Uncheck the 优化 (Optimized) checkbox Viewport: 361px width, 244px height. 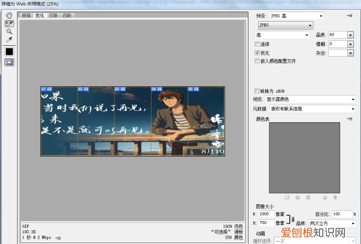click(x=258, y=52)
